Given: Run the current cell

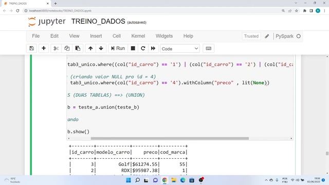Looking at the screenshot, I should [x=118, y=48].
